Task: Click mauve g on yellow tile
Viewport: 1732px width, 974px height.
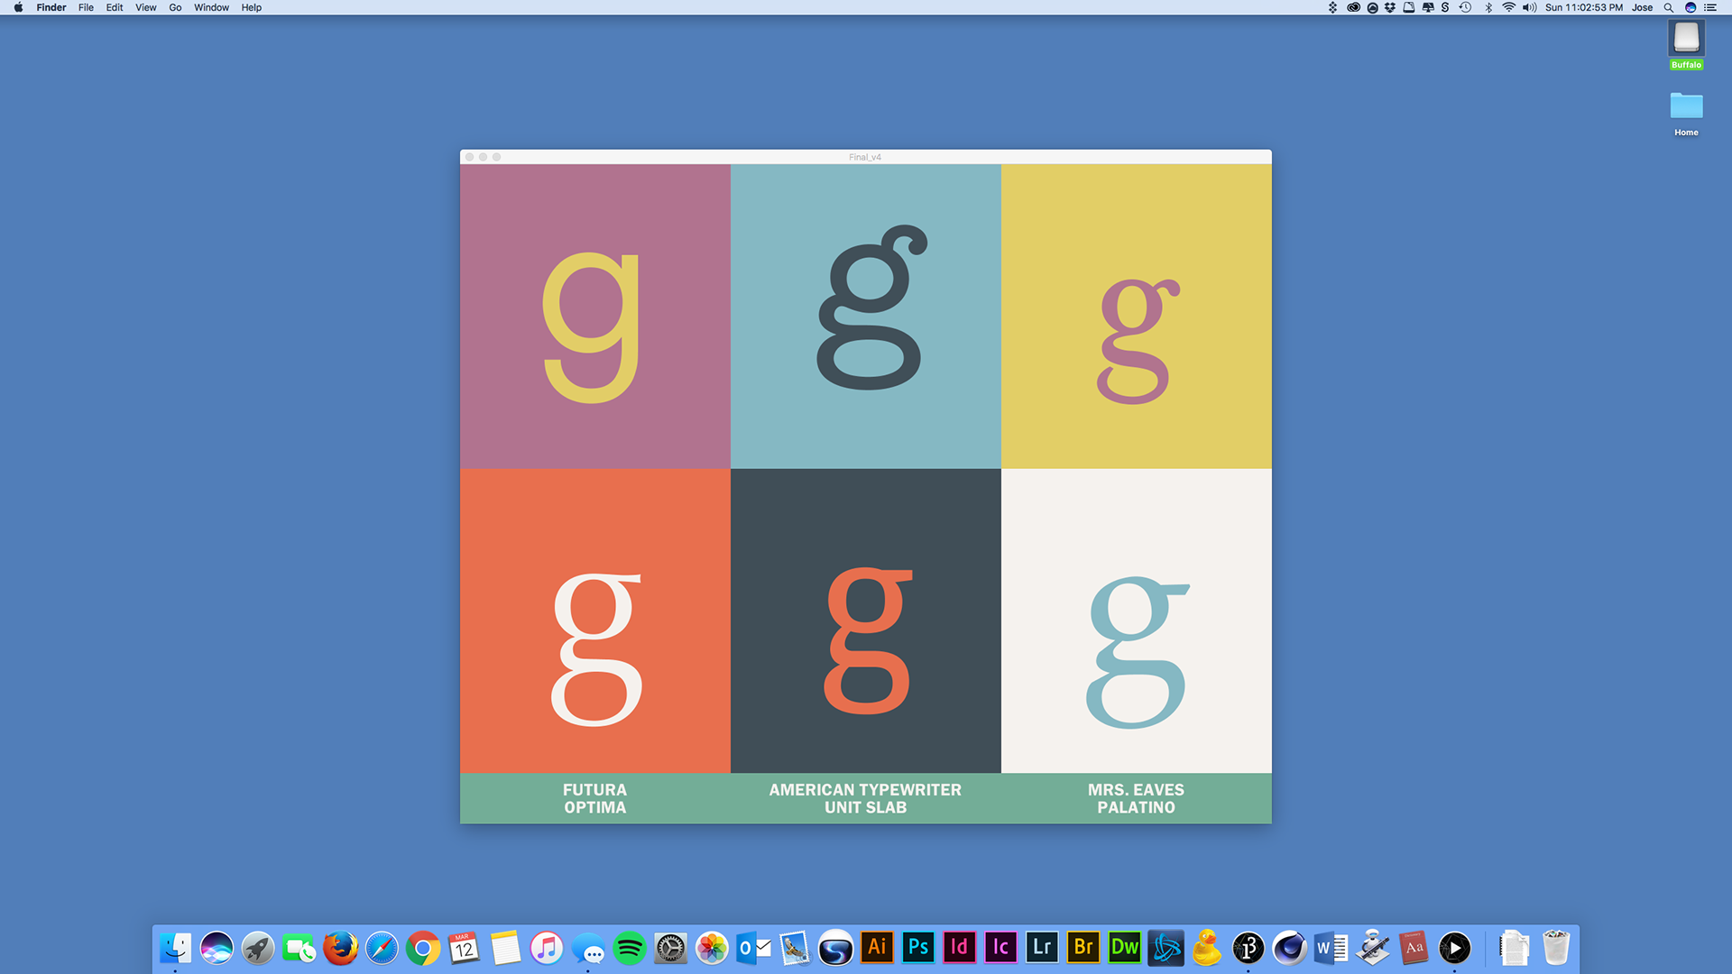Action: 1137,341
